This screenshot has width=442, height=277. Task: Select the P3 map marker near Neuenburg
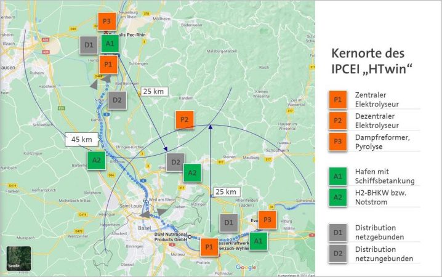coord(107,22)
